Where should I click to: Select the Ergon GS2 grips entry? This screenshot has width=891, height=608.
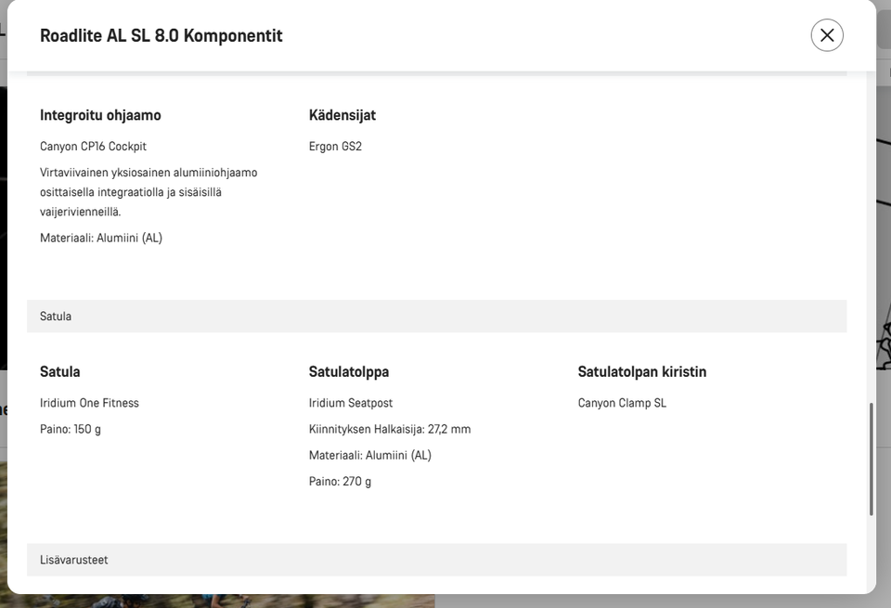[x=335, y=147]
